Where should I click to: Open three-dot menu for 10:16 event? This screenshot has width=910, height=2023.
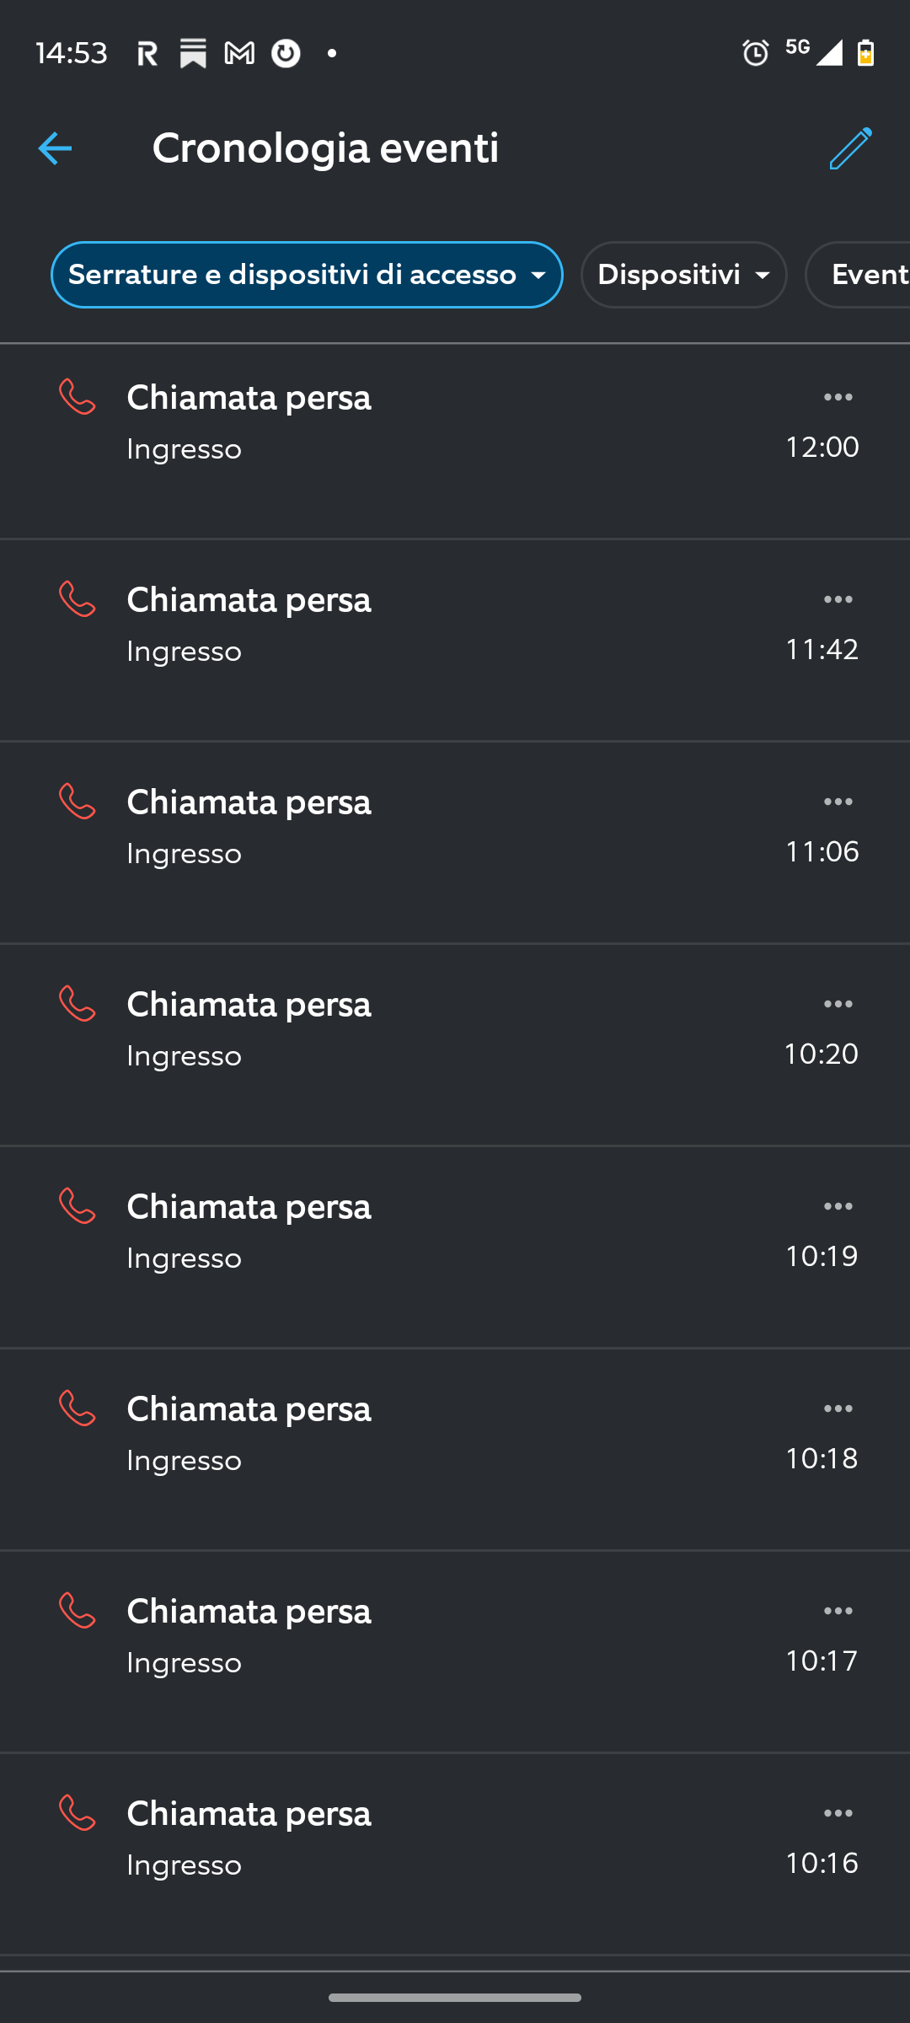coord(838,1813)
